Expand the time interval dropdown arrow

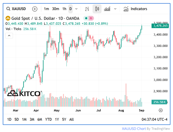(x=76, y=9)
